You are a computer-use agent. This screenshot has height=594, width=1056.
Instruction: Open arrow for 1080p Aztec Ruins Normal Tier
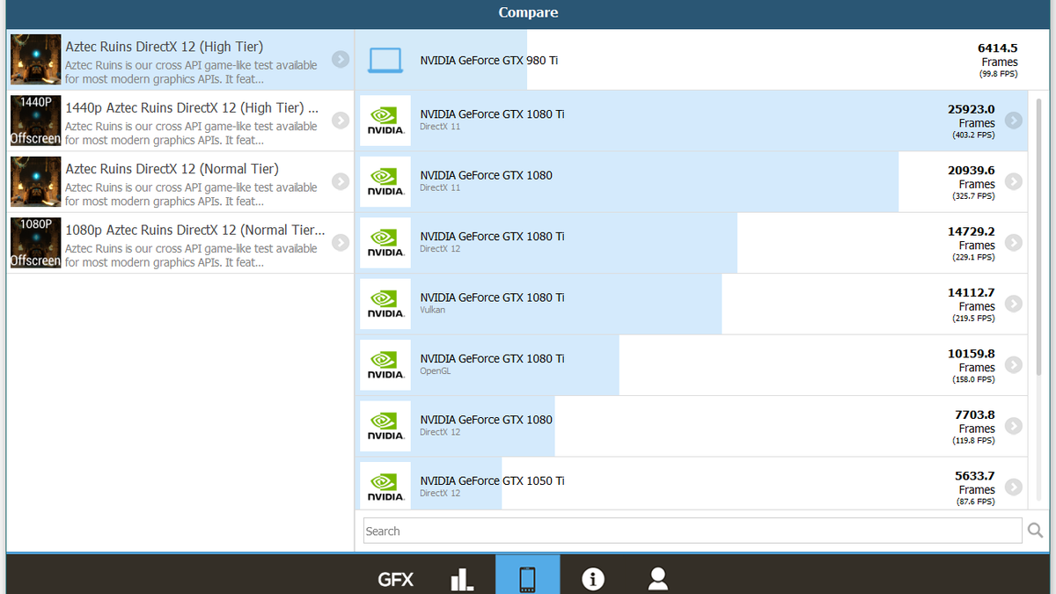coord(341,243)
